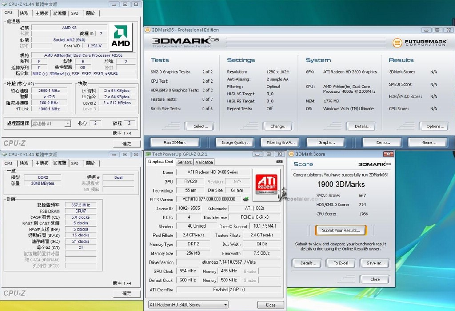455x311 pixels.
Task: Click the 1900 3DMarks score text
Action: pos(341,185)
